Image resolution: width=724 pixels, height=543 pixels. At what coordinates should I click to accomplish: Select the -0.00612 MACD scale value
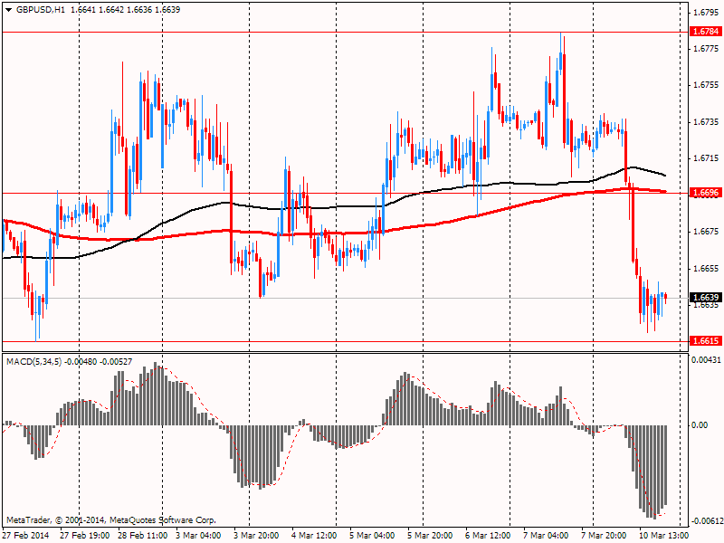tap(706, 521)
